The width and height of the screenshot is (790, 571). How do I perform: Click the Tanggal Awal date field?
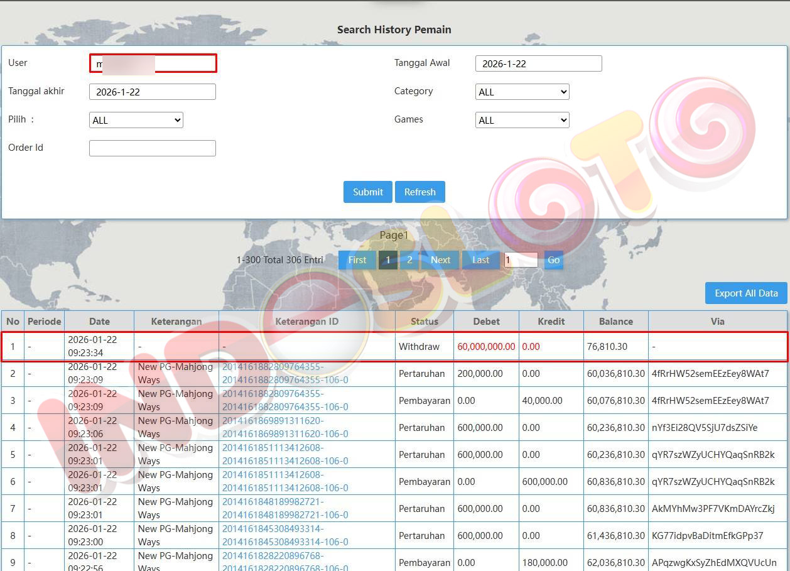[x=538, y=63]
